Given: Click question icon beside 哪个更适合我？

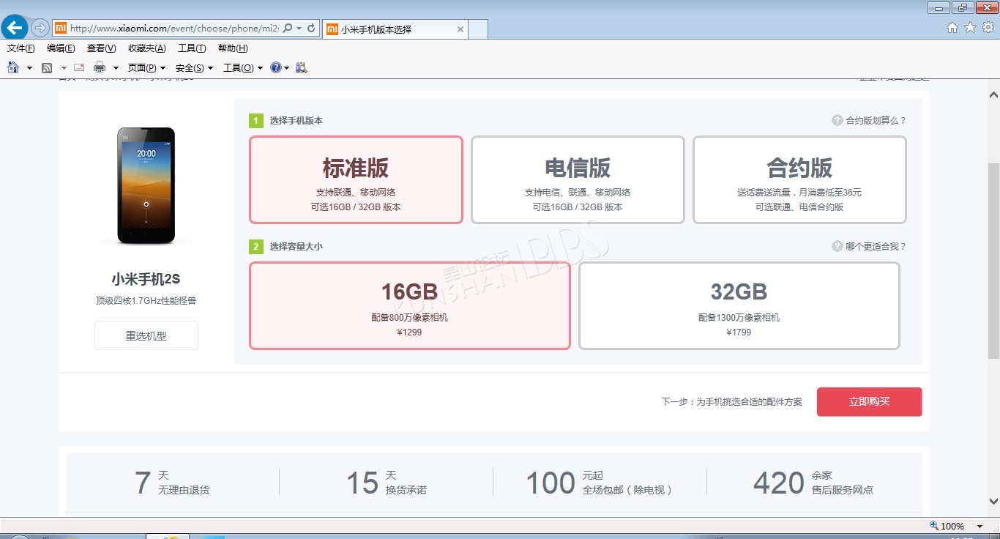Looking at the screenshot, I should click(x=837, y=246).
